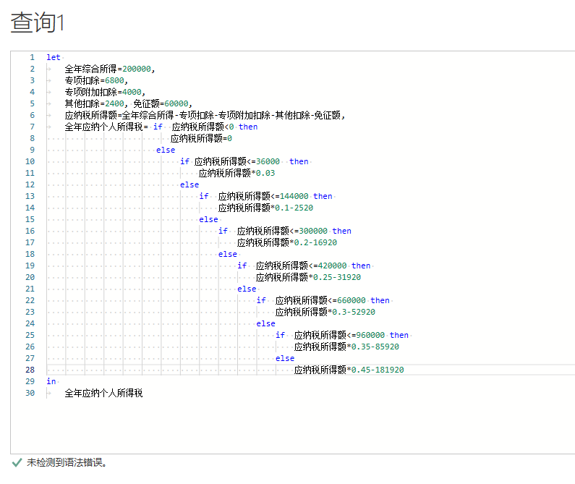Click the 'else' keyword on line 24
The width and height of the screenshot is (575, 484).
(266, 323)
